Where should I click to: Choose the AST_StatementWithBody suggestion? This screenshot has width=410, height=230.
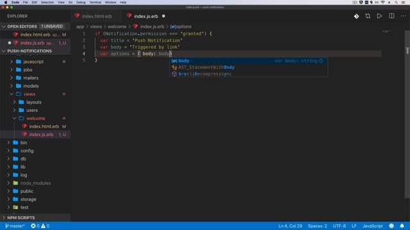click(248, 67)
